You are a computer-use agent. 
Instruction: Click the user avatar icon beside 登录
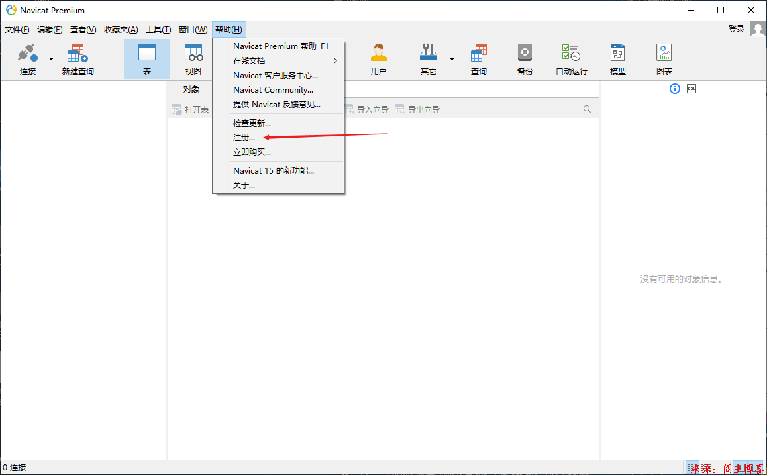[758, 29]
